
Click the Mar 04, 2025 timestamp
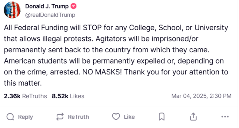202,96
